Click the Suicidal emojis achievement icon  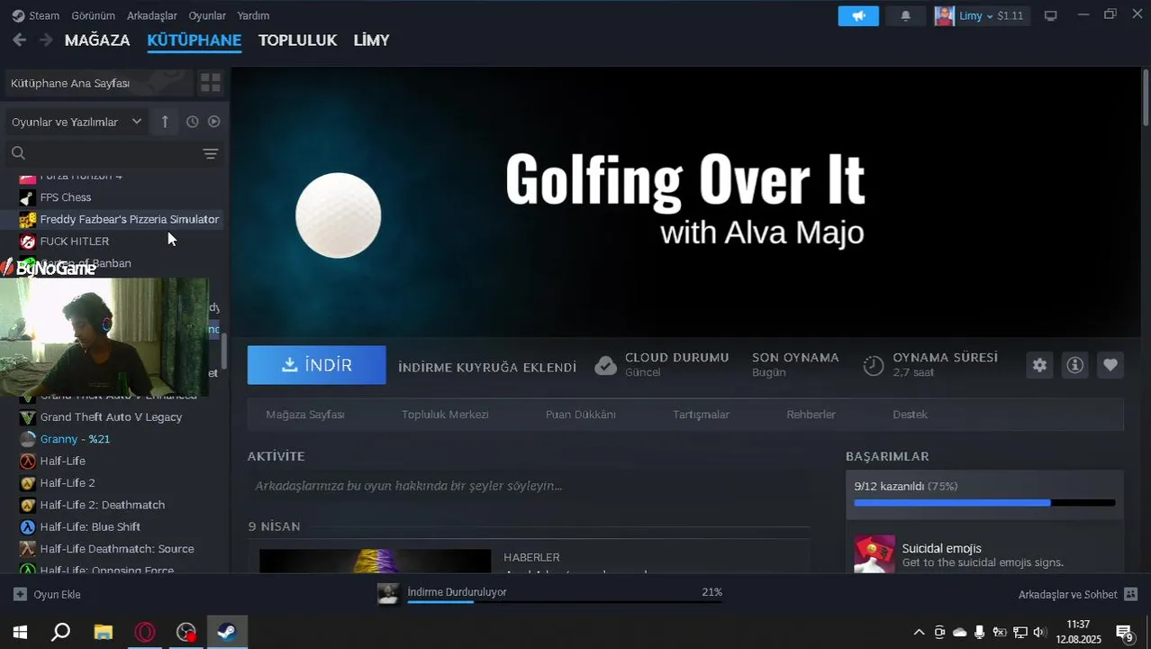coord(875,555)
